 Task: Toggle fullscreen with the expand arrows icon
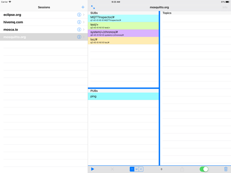pyautogui.click(x=93, y=7)
